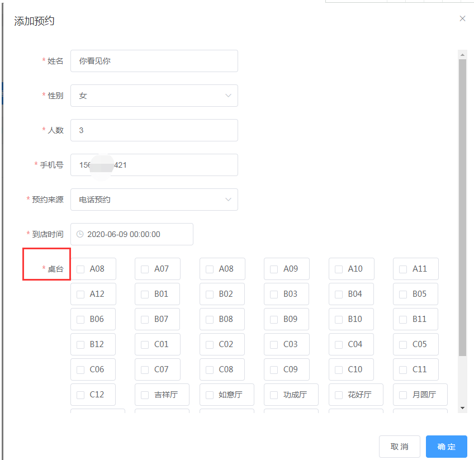The height and width of the screenshot is (460, 474).
Task: Click the 手机号 input field
Action: pyautogui.click(x=154, y=165)
